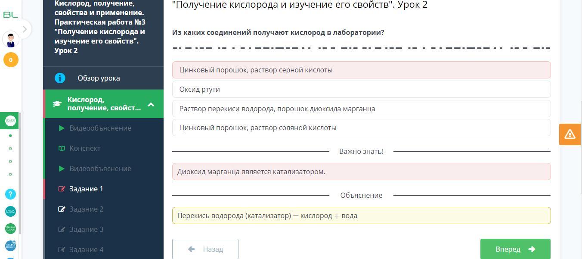Expand the left sidebar with chevron arrow

(25, 29)
